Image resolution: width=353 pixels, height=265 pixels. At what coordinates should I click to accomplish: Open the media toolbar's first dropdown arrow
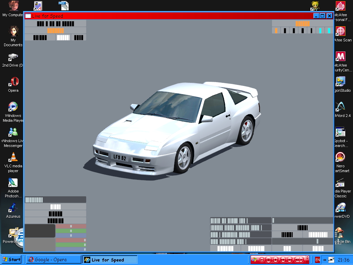click(262, 260)
